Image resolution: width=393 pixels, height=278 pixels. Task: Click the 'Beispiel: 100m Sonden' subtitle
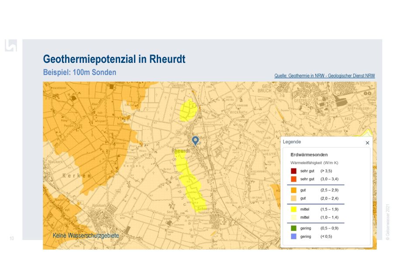(x=80, y=72)
